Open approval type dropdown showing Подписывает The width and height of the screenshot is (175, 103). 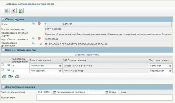coord(160,71)
